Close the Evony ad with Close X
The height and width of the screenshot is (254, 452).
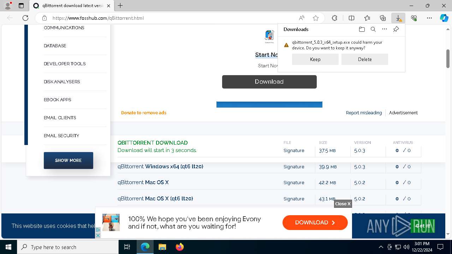tap(343, 204)
